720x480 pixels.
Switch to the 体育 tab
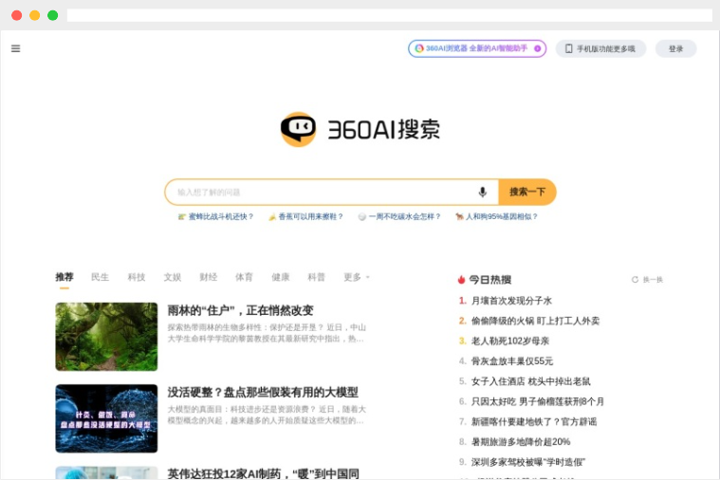(245, 277)
